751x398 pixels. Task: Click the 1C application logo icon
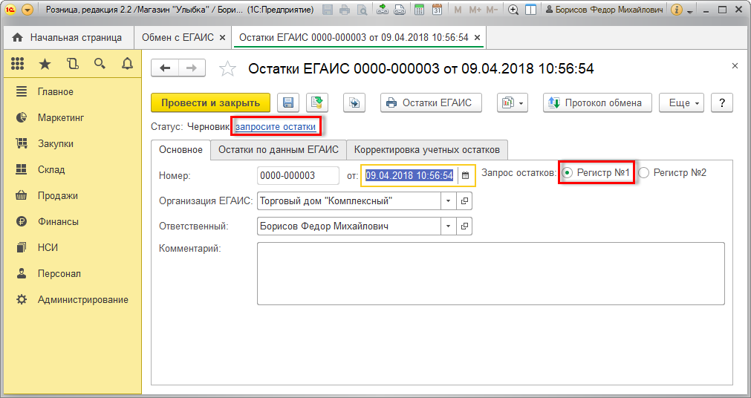[x=10, y=10]
